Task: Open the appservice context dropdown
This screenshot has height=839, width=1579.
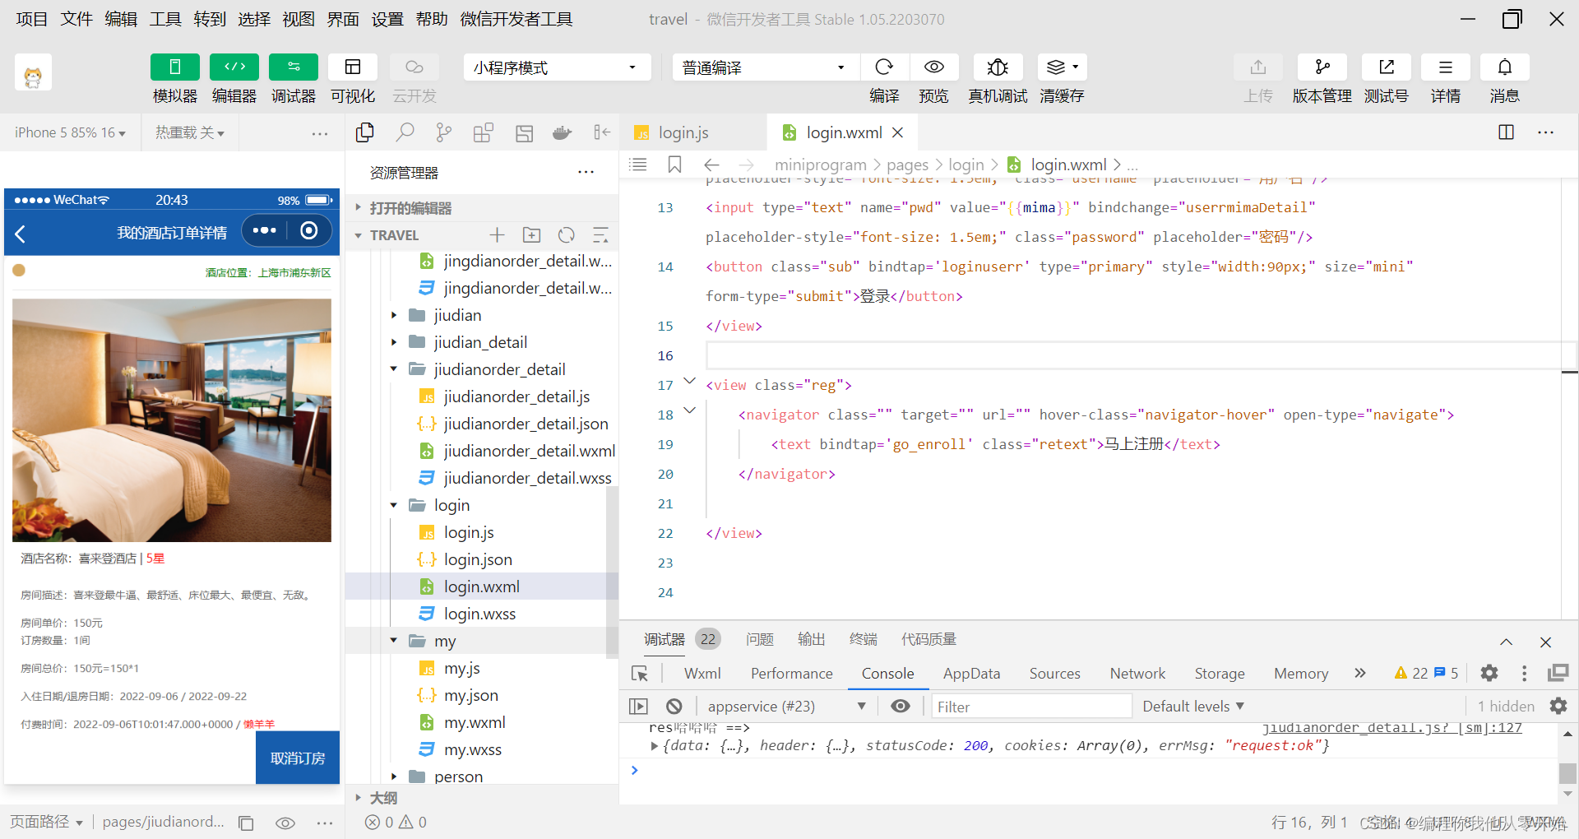Action: click(786, 706)
